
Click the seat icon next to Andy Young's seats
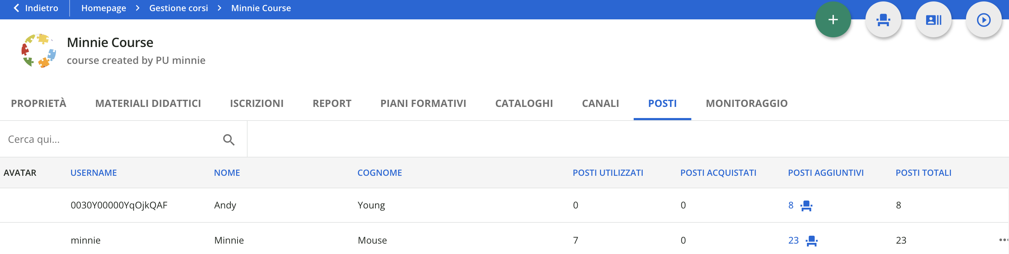pos(807,205)
